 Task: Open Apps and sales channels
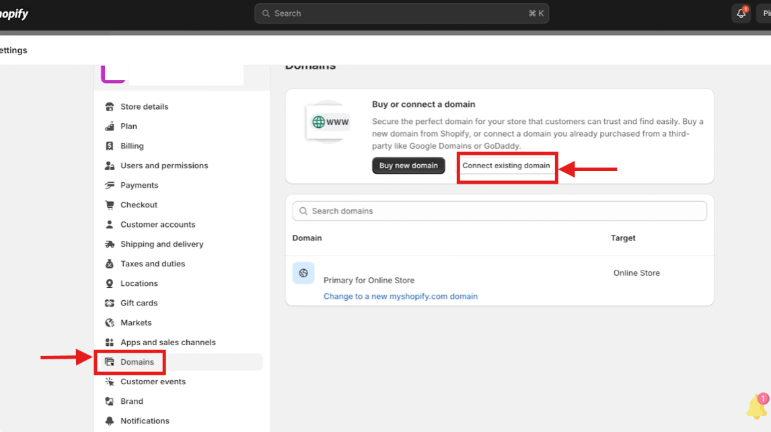pos(168,343)
